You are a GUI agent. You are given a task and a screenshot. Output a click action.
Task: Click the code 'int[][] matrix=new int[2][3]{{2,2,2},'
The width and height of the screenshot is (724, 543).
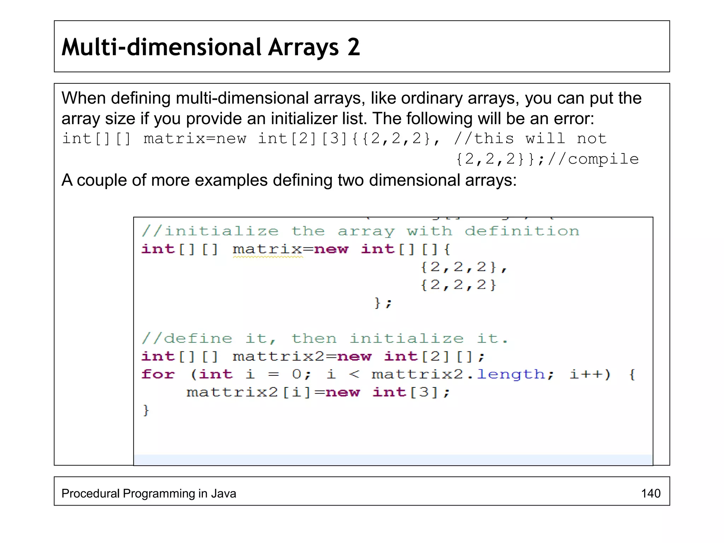click(252, 139)
